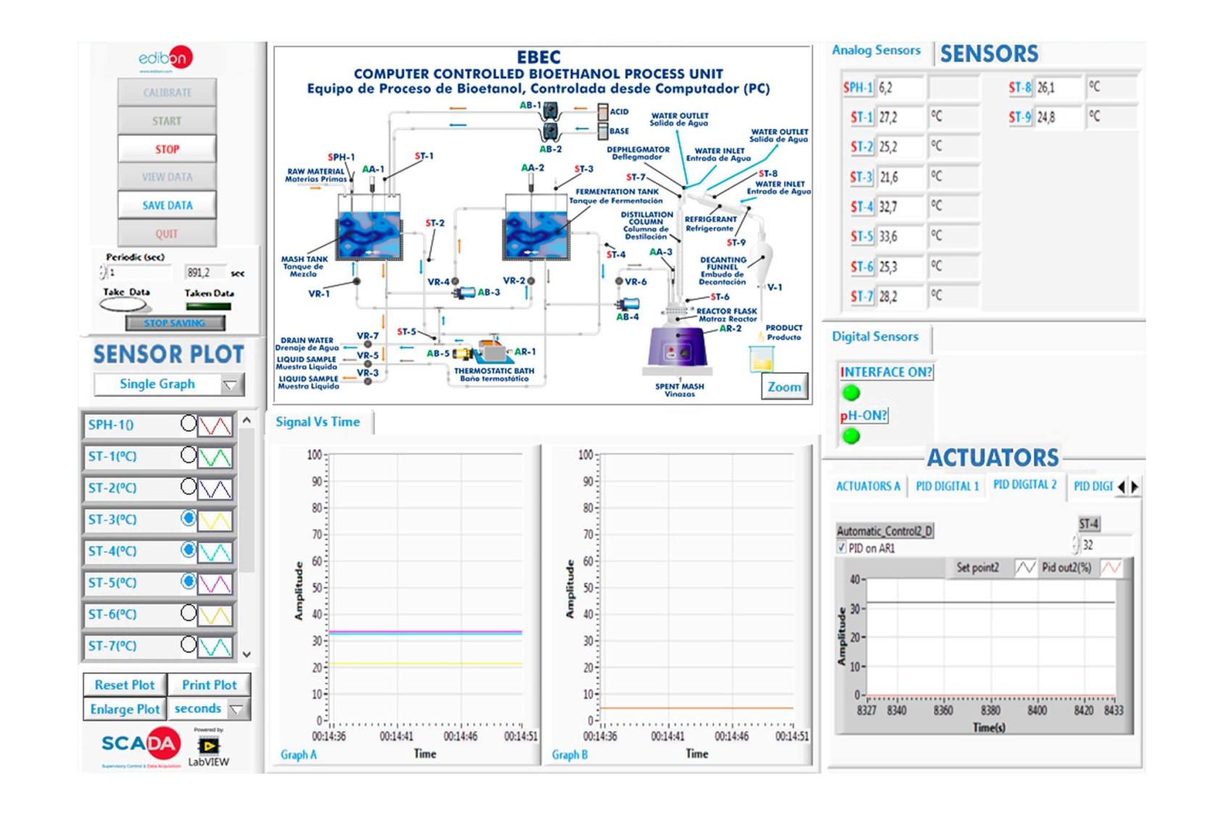Viewport: 1223px width, 815px height.
Task: Click the ACID container icon
Action: pyautogui.click(x=602, y=111)
